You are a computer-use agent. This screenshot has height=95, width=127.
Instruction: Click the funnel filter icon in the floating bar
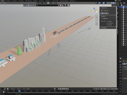pyautogui.click(x=65, y=5)
